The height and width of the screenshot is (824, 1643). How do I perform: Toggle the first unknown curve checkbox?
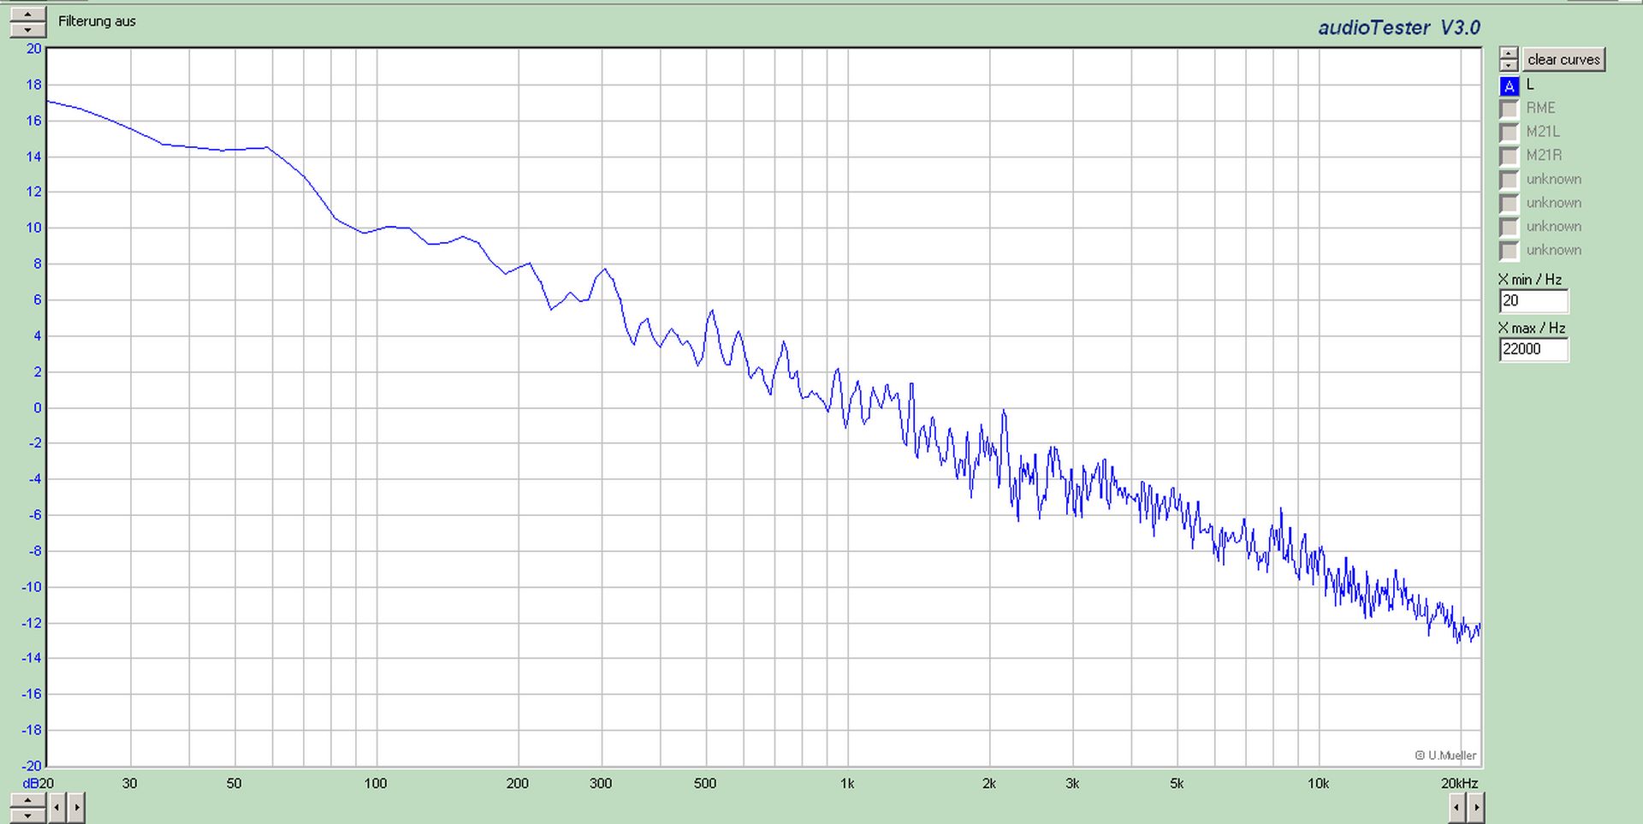pos(1510,181)
